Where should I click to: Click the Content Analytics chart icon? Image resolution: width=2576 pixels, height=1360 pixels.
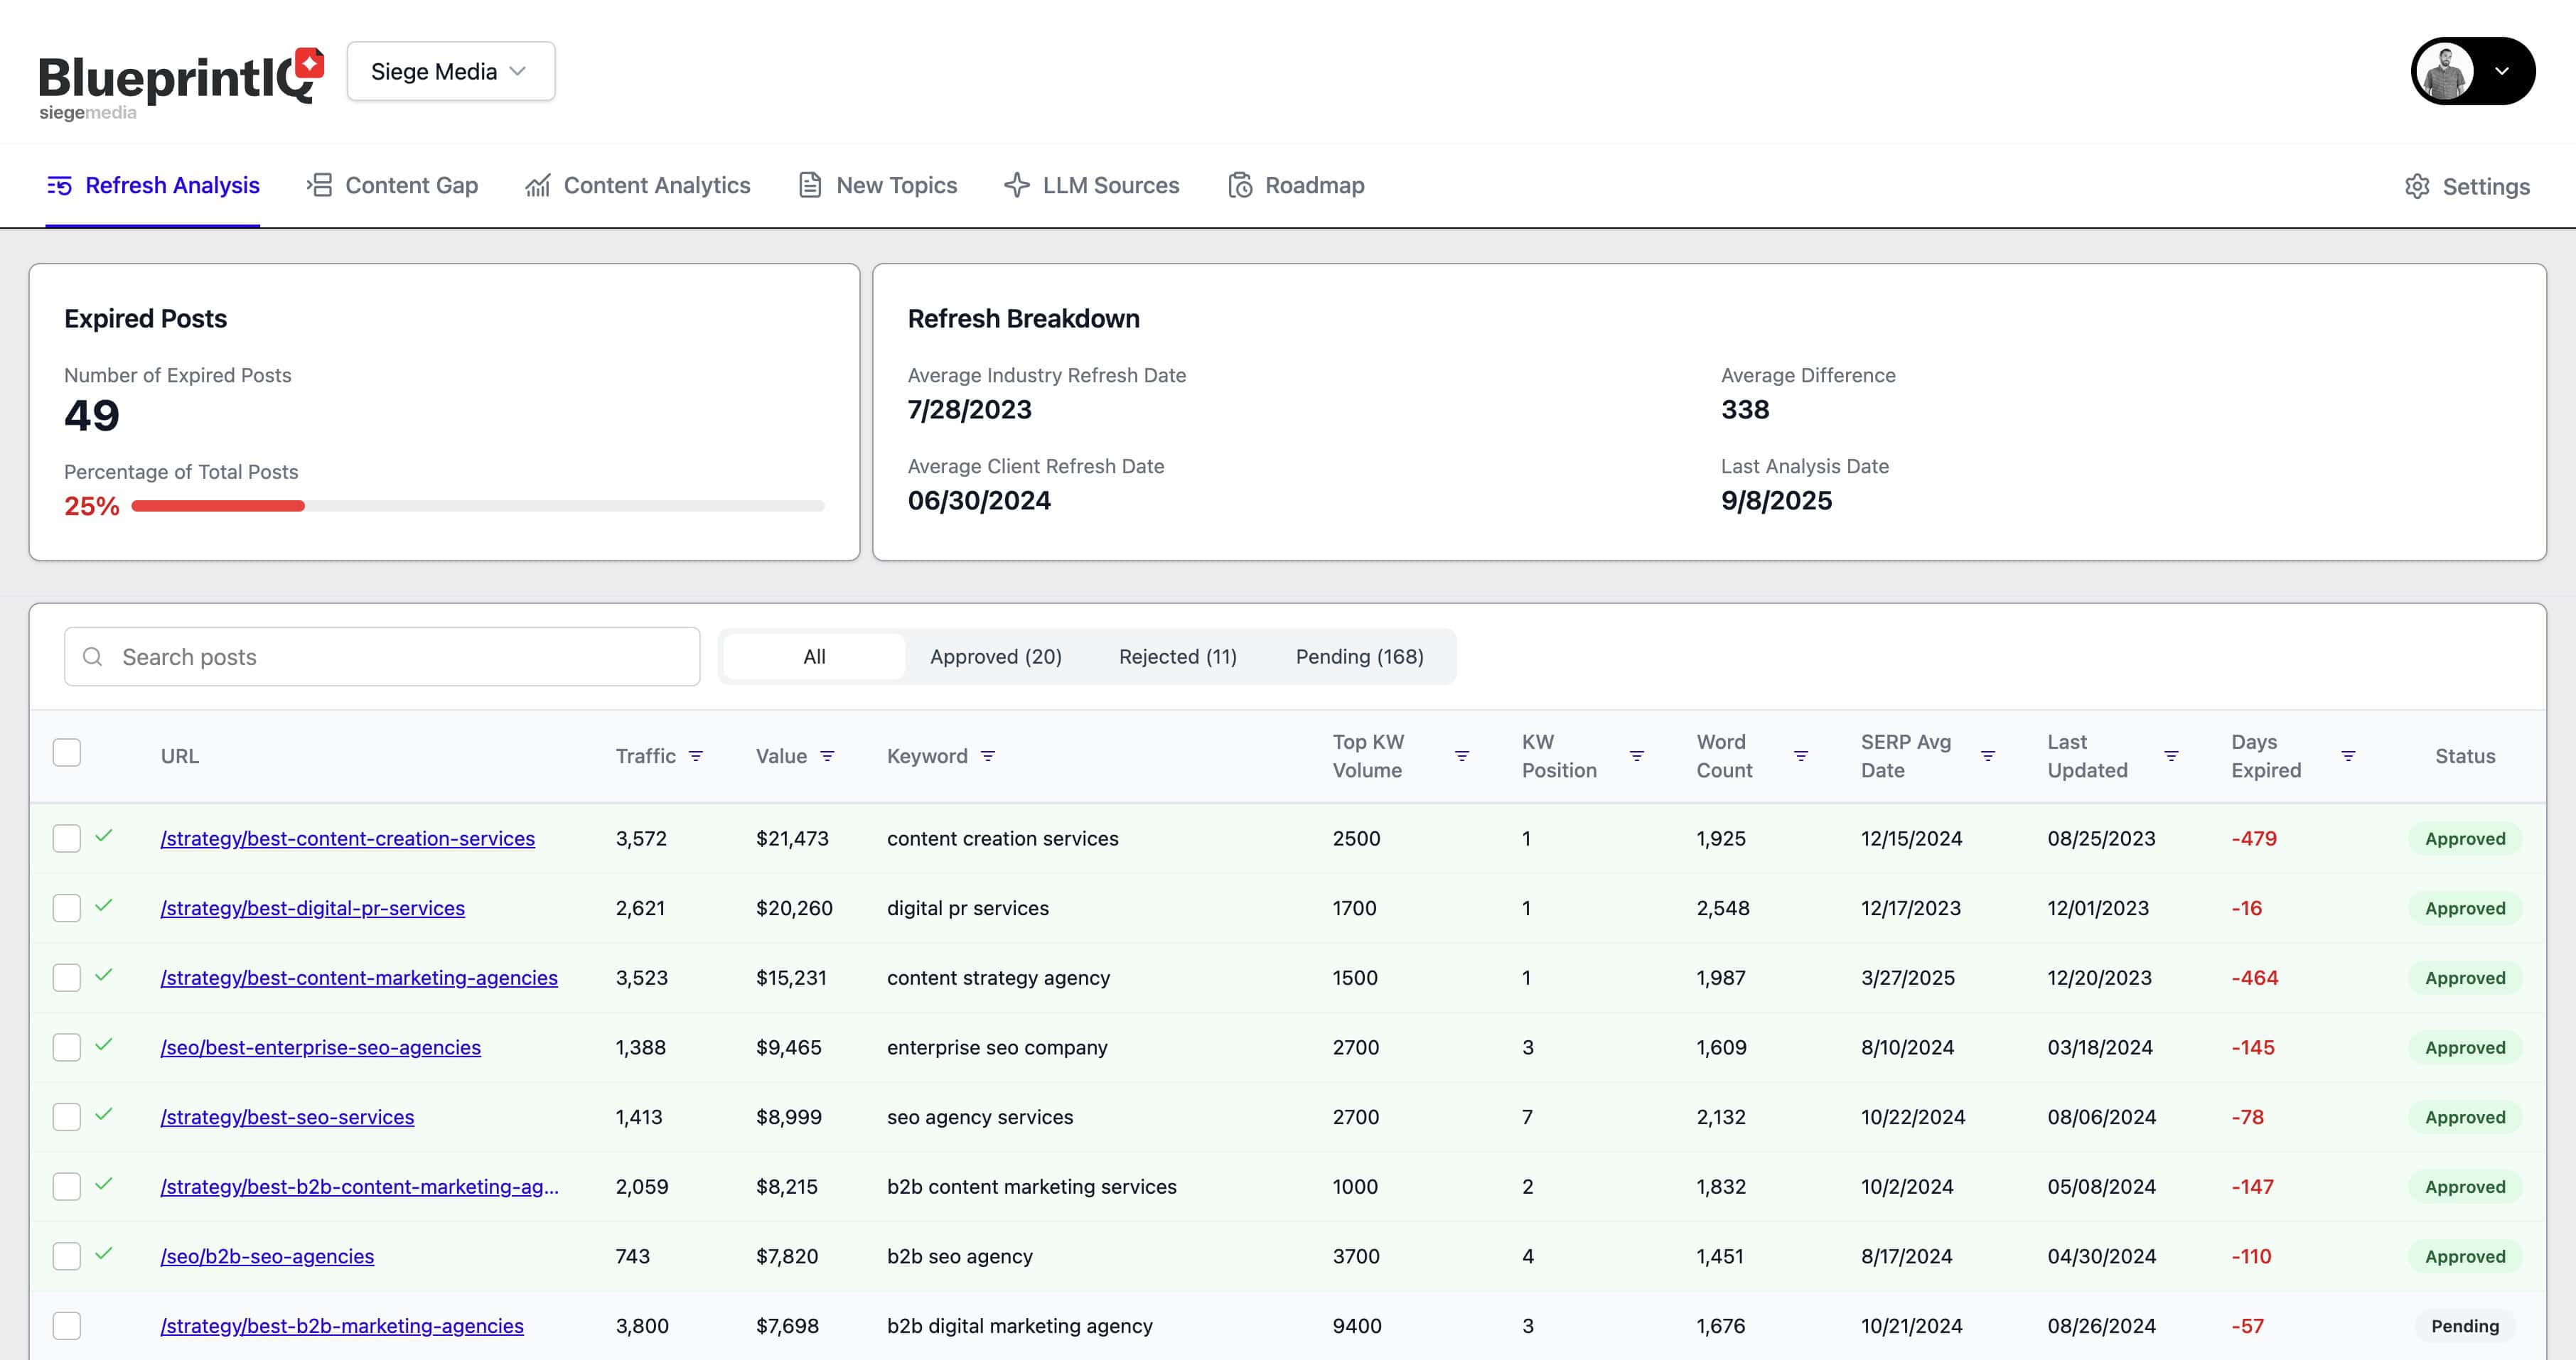538,186
